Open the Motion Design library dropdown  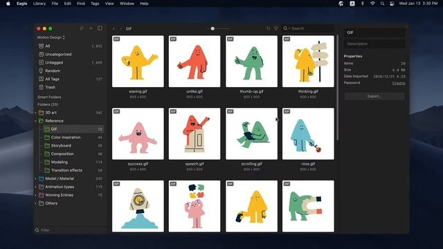point(51,37)
